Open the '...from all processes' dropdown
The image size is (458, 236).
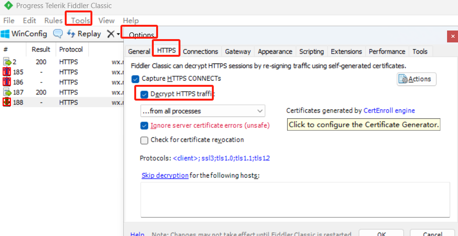click(203, 111)
